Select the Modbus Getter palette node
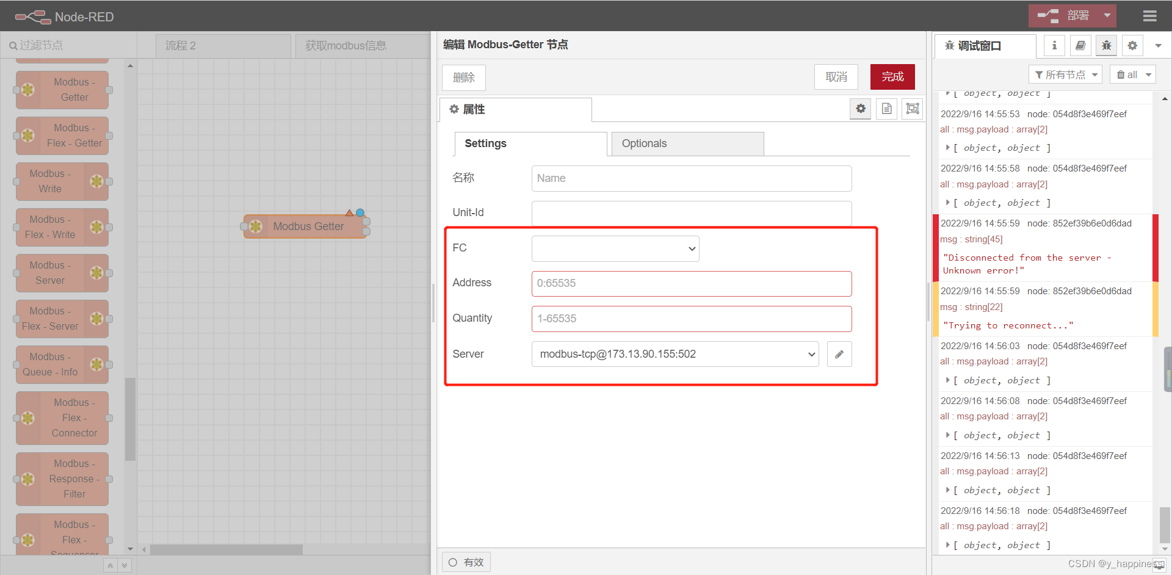The height and width of the screenshot is (575, 1172). tap(62, 90)
